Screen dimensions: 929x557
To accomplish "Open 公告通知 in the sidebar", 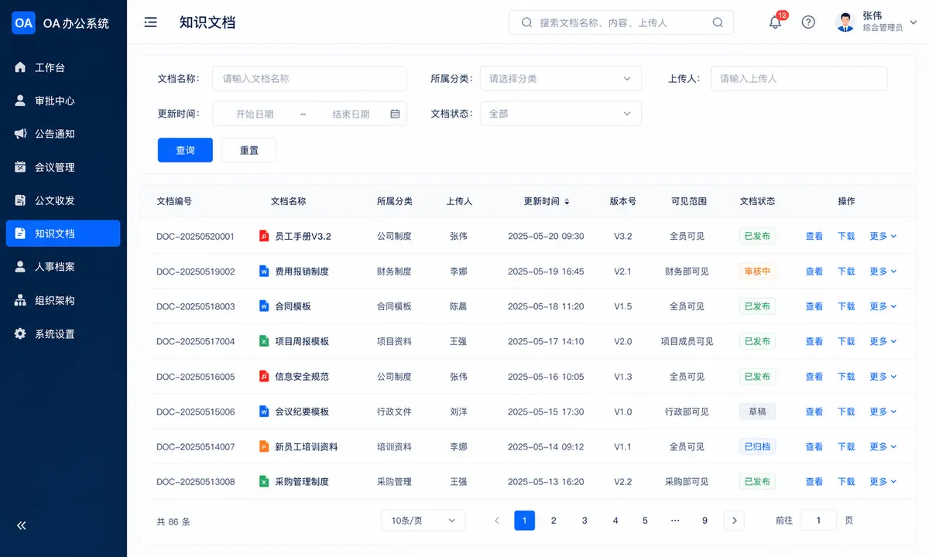I will (63, 134).
